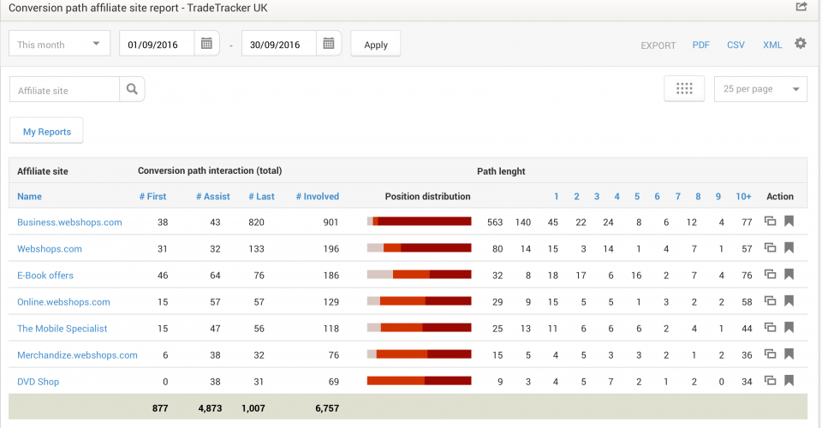Click the Affiliate site search field

click(65, 90)
